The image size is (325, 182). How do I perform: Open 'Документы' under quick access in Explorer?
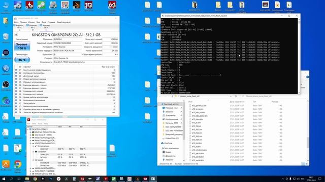click(170, 116)
